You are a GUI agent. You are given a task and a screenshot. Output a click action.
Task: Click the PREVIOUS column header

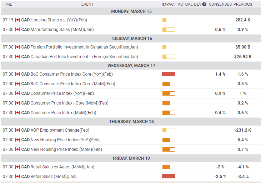pos(243,5)
